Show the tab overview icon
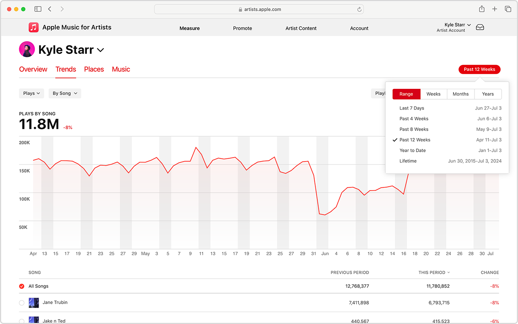518x324 pixels. click(x=508, y=9)
